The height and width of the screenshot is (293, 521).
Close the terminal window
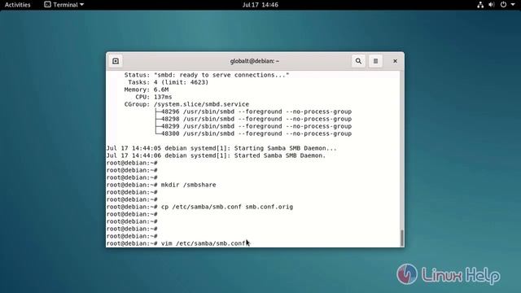click(x=395, y=61)
